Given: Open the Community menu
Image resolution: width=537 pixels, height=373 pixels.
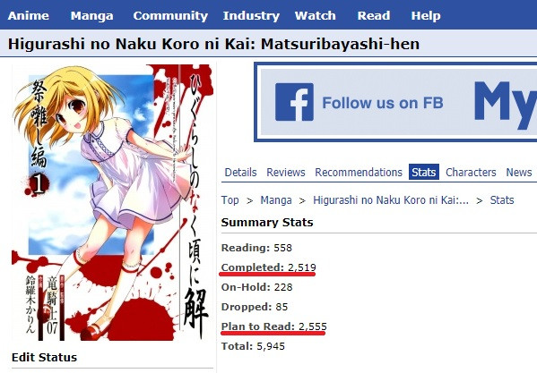Looking at the screenshot, I should tap(170, 15).
